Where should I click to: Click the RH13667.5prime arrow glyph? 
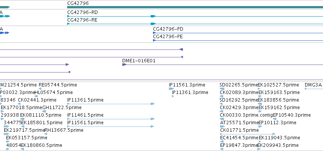(46, 134)
